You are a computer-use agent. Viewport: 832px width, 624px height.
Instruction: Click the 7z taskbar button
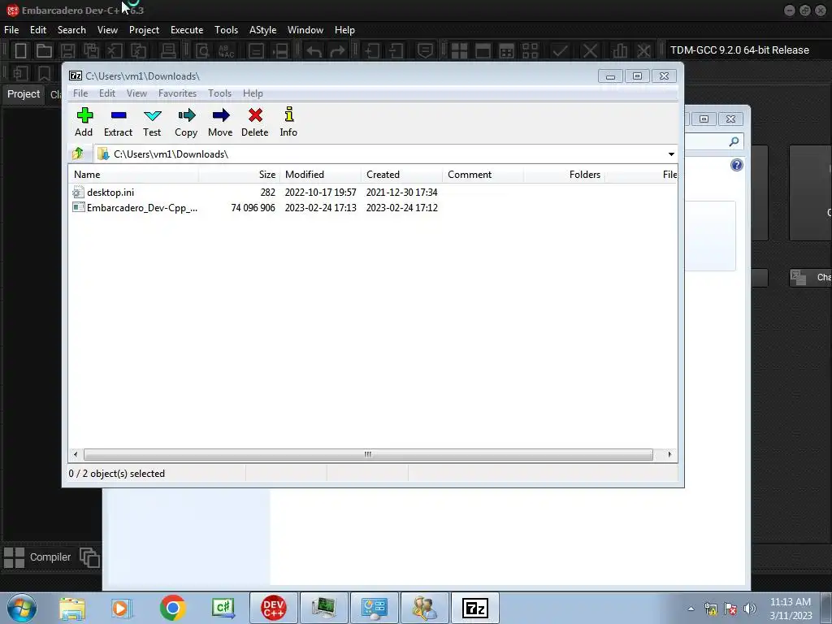pos(474,608)
